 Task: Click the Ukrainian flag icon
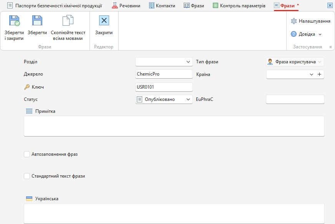click(x=29, y=199)
